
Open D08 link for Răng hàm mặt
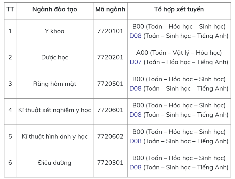(x=135, y=88)
